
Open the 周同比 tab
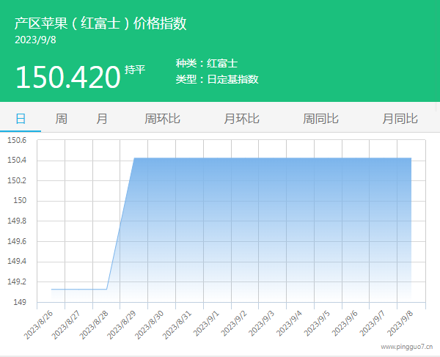click(320, 119)
